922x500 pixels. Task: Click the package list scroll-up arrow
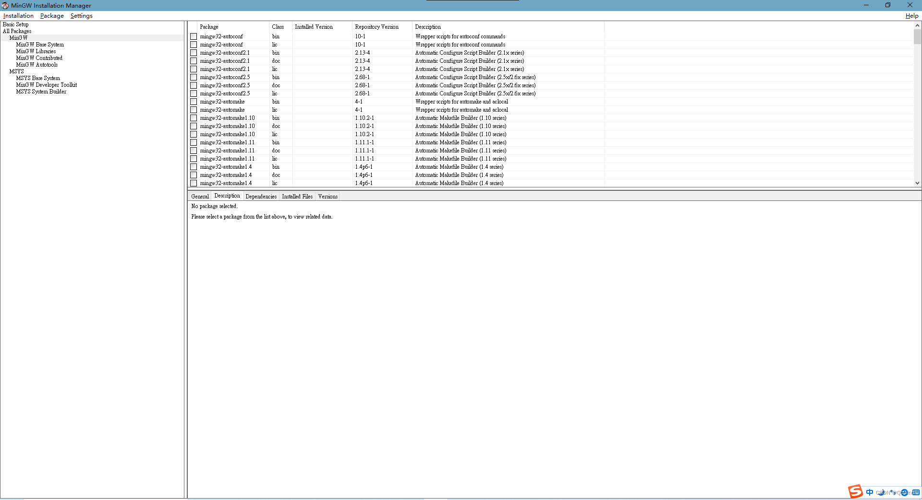[917, 25]
